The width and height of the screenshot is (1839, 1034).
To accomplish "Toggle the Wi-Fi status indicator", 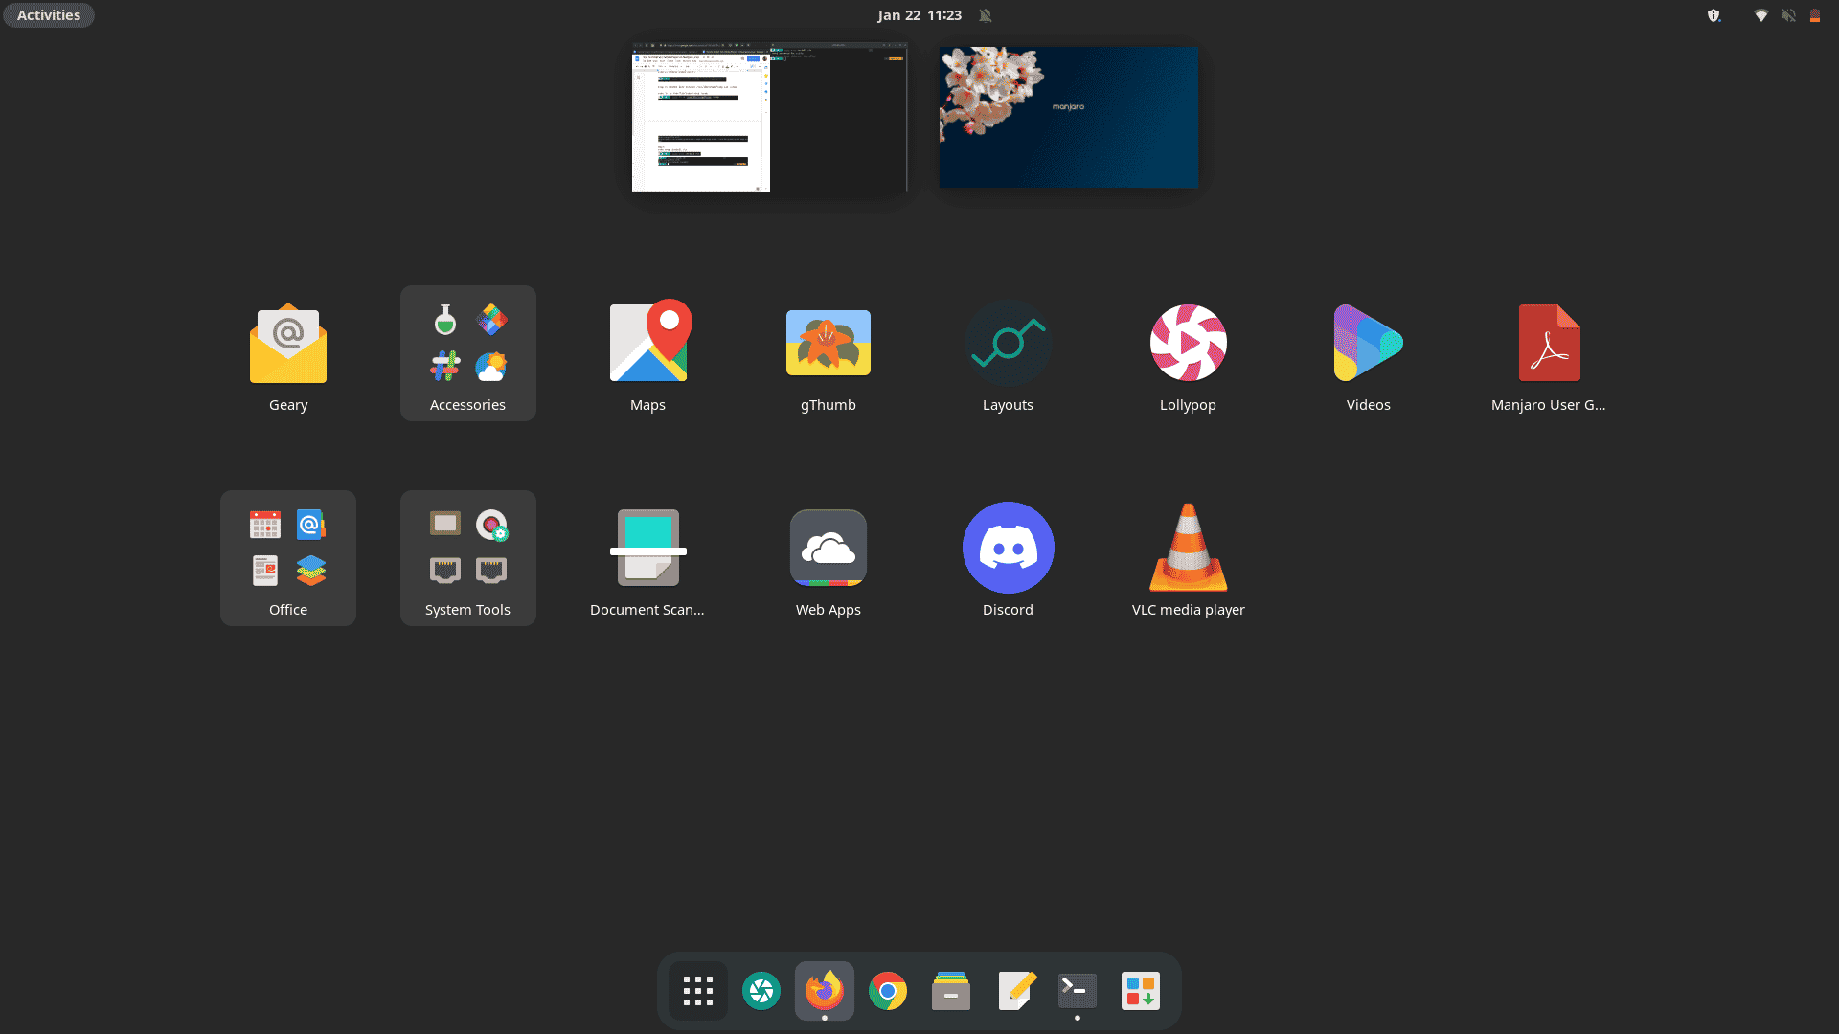I will coord(1762,14).
